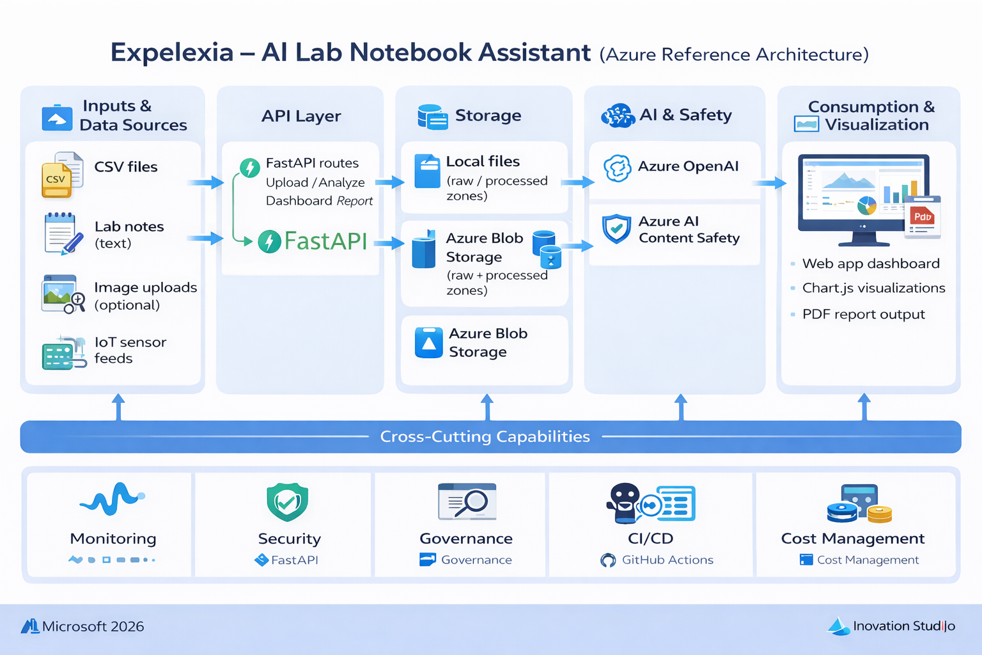Click the Azure OpenAI icon
The height and width of the screenshot is (655, 982).
(617, 166)
